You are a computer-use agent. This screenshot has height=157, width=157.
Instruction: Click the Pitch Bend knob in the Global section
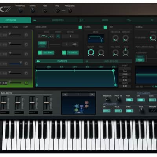pos(153,38)
